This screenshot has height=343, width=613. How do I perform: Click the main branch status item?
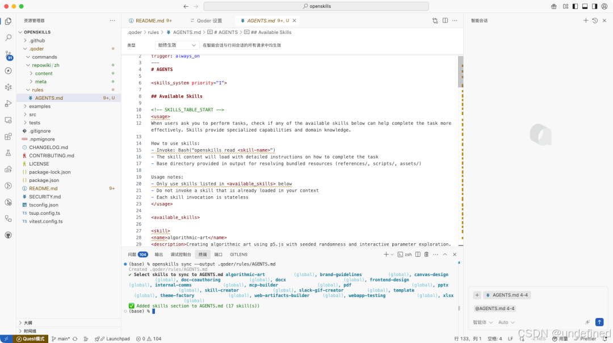(x=61, y=338)
